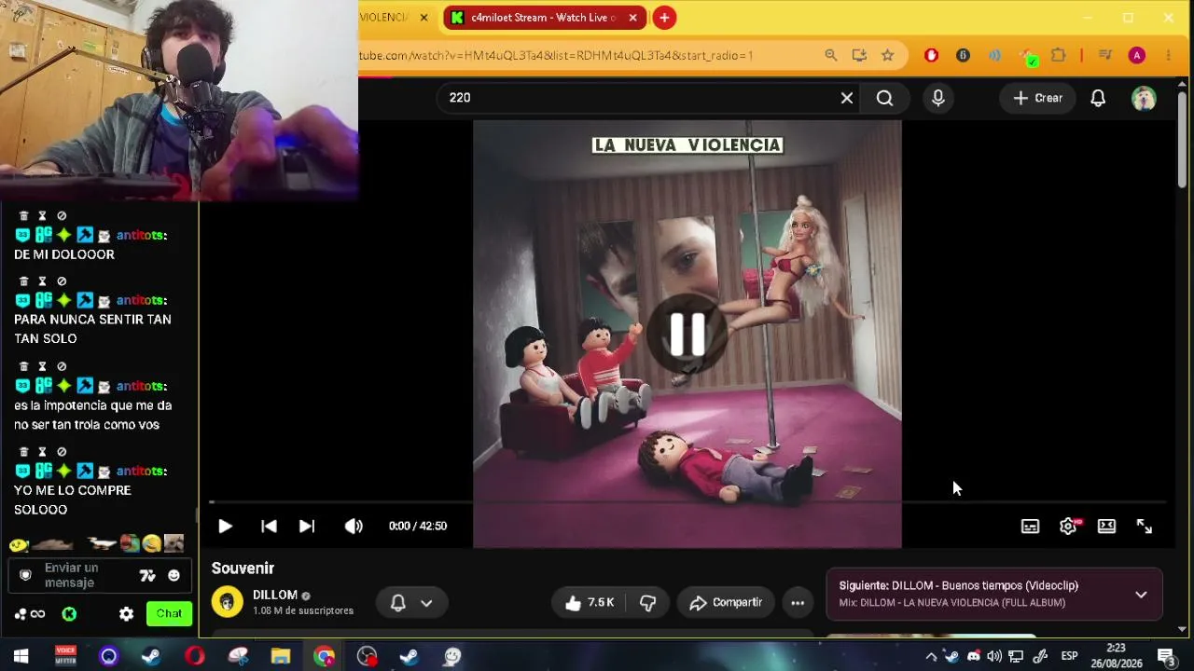This screenshot has height=671, width=1194.
Task: Mute the video volume
Action: pos(354,526)
